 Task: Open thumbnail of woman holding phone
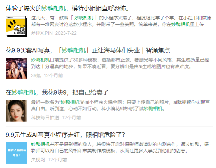(16, 68)
